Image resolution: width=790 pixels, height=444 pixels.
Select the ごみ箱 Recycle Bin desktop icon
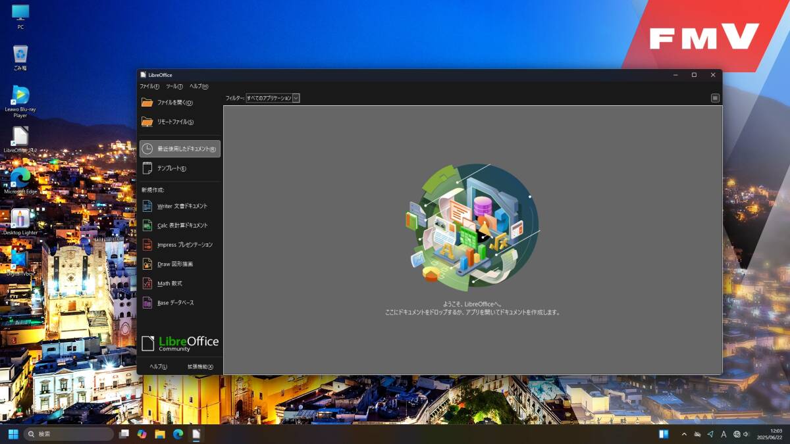tap(20, 58)
